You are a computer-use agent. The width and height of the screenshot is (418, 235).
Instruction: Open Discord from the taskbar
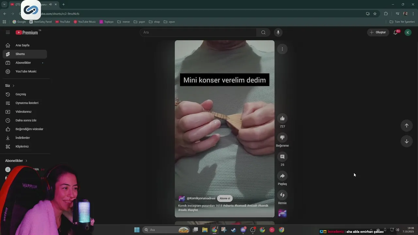[x=243, y=230]
